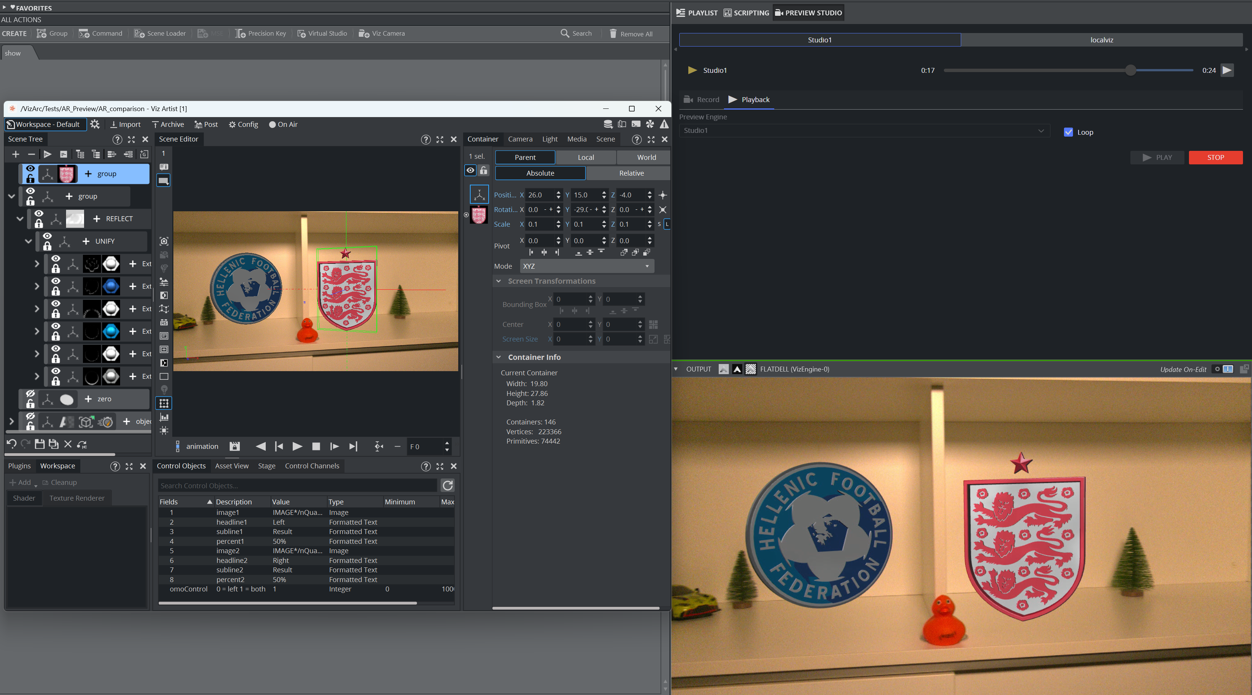Image resolution: width=1252 pixels, height=695 pixels.
Task: Disable the Loop checkbox
Action: [1068, 132]
